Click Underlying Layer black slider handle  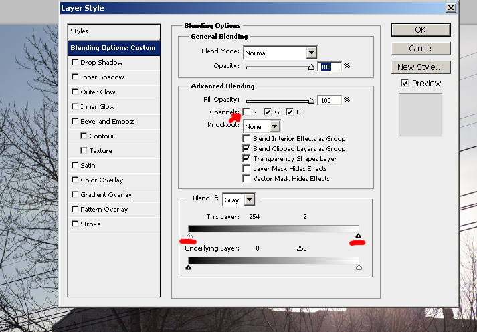188,267
